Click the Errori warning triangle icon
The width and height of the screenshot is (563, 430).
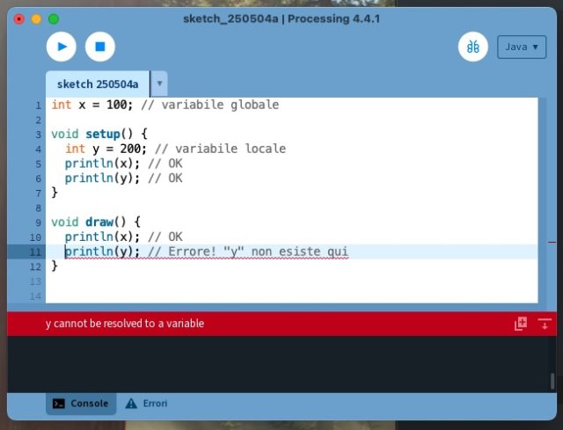(131, 404)
